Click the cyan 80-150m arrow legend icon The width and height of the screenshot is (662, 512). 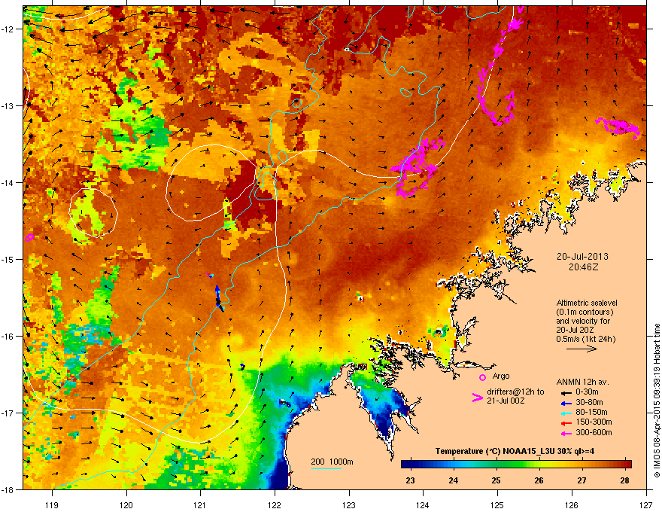[x=566, y=413]
